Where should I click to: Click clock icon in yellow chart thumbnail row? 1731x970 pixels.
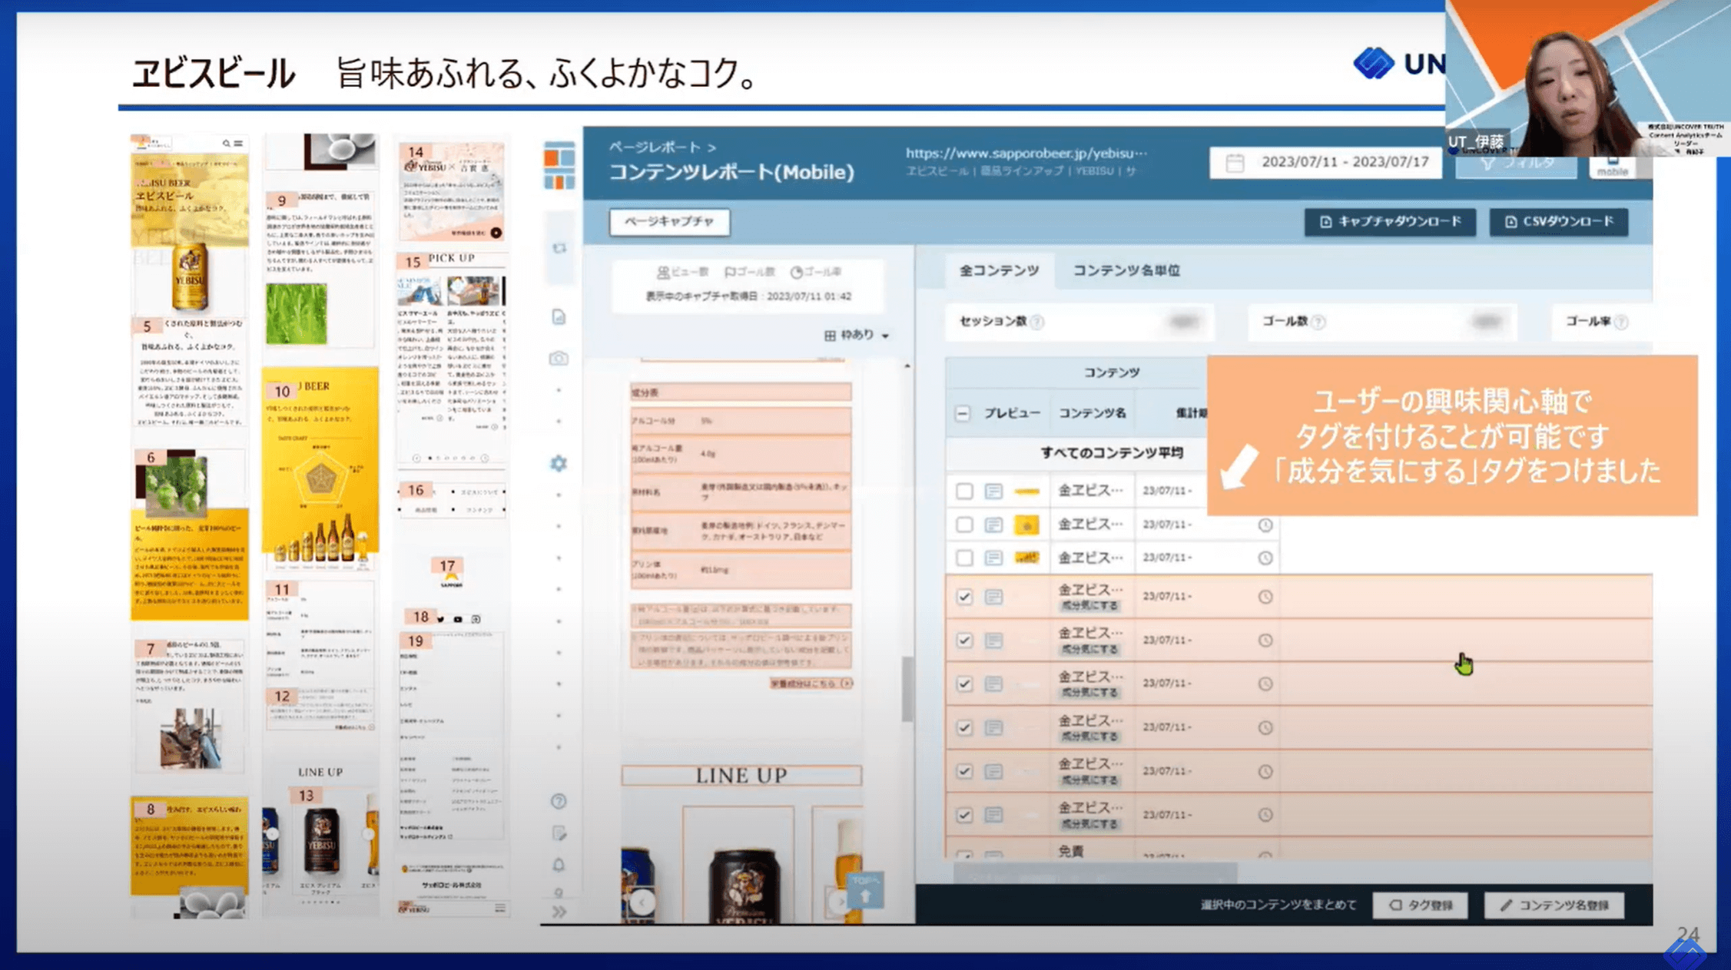(x=1265, y=558)
